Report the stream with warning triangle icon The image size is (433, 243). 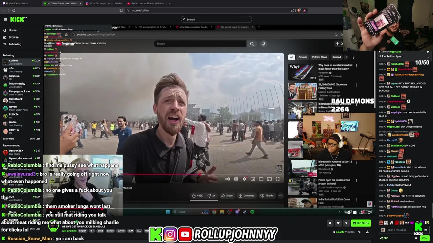(367, 232)
